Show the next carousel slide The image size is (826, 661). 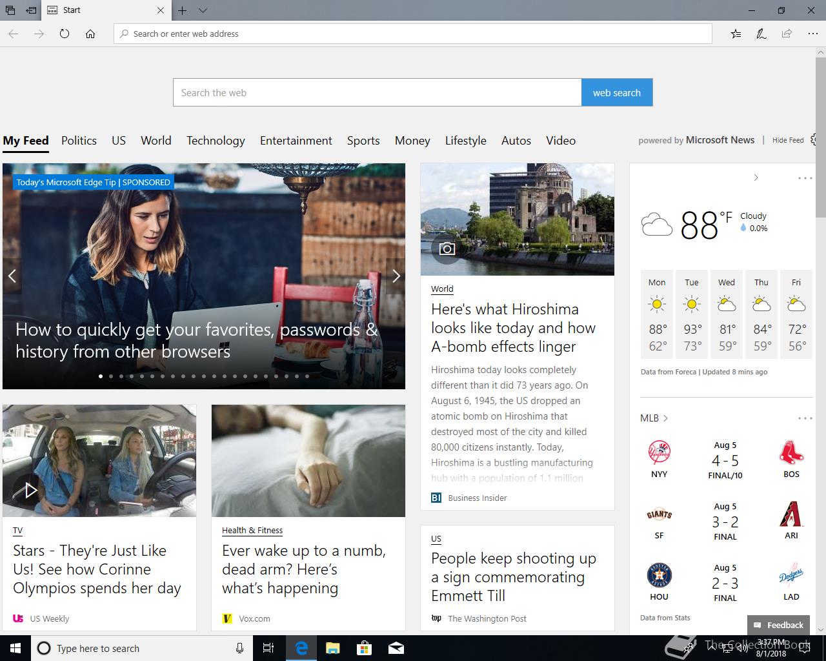(396, 276)
